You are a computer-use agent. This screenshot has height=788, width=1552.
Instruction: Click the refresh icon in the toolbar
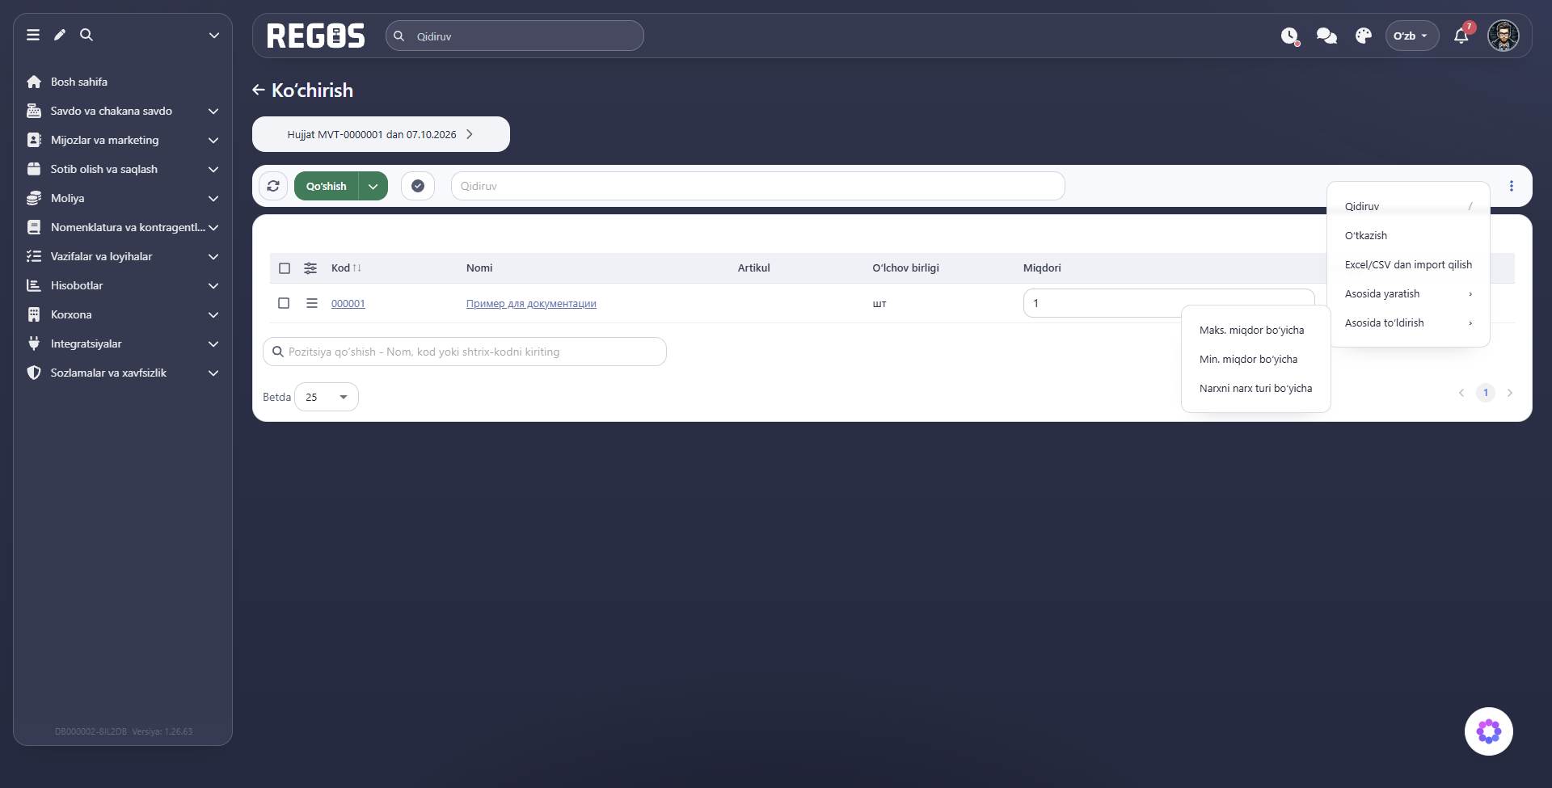(x=273, y=186)
